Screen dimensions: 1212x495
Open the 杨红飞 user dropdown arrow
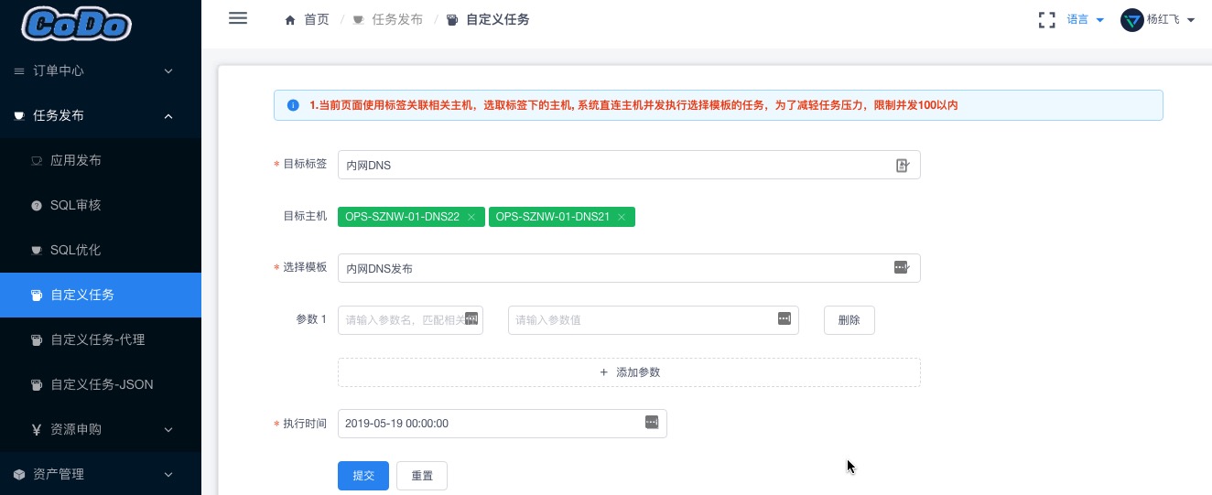(x=1191, y=20)
